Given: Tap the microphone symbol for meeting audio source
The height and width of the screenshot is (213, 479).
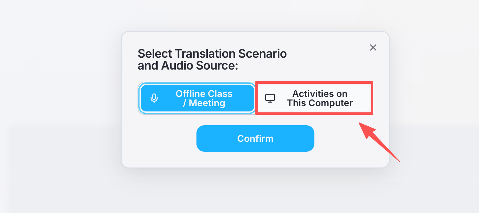Looking at the screenshot, I should click(x=154, y=98).
